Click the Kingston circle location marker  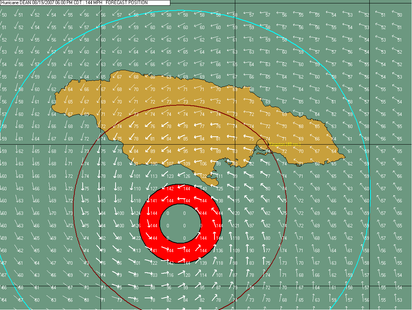point(262,145)
